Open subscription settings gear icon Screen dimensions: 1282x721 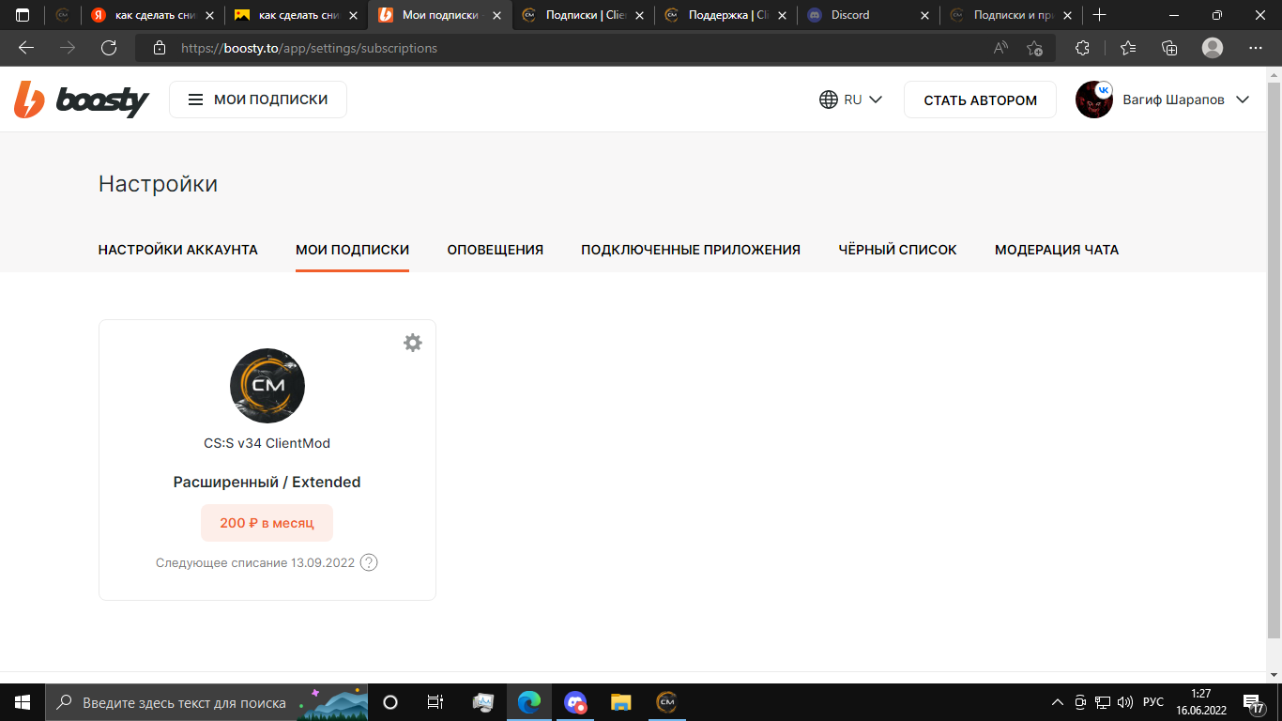[412, 343]
